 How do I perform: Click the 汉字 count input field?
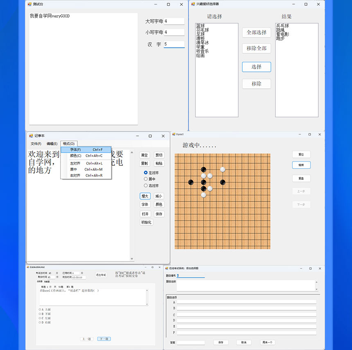tap(174, 44)
